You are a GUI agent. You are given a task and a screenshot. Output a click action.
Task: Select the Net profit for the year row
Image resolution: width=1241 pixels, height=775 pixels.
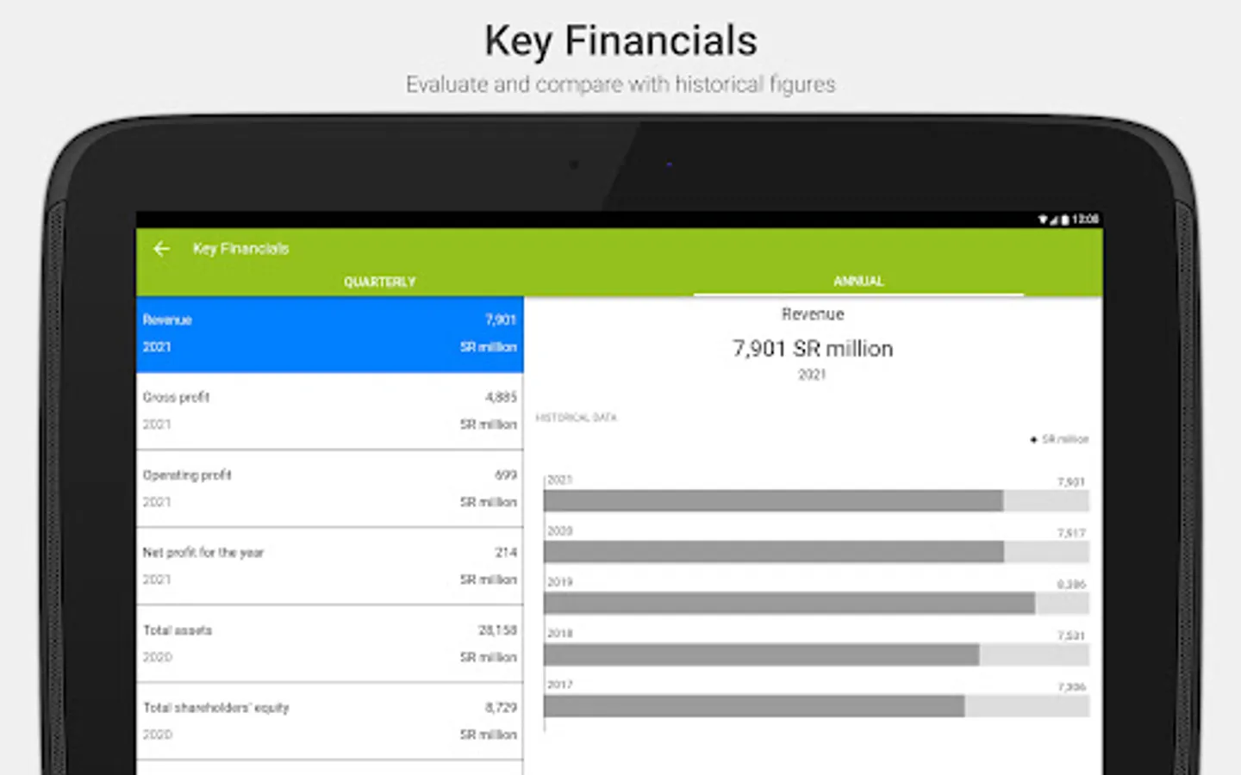pyautogui.click(x=330, y=566)
